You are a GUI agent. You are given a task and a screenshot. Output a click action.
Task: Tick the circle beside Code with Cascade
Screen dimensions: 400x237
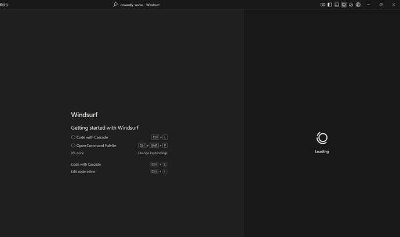[73, 137]
